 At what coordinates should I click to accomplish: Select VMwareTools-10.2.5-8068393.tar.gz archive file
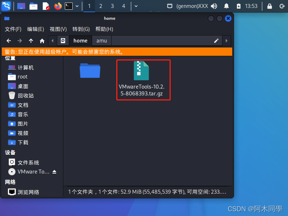[141, 79]
